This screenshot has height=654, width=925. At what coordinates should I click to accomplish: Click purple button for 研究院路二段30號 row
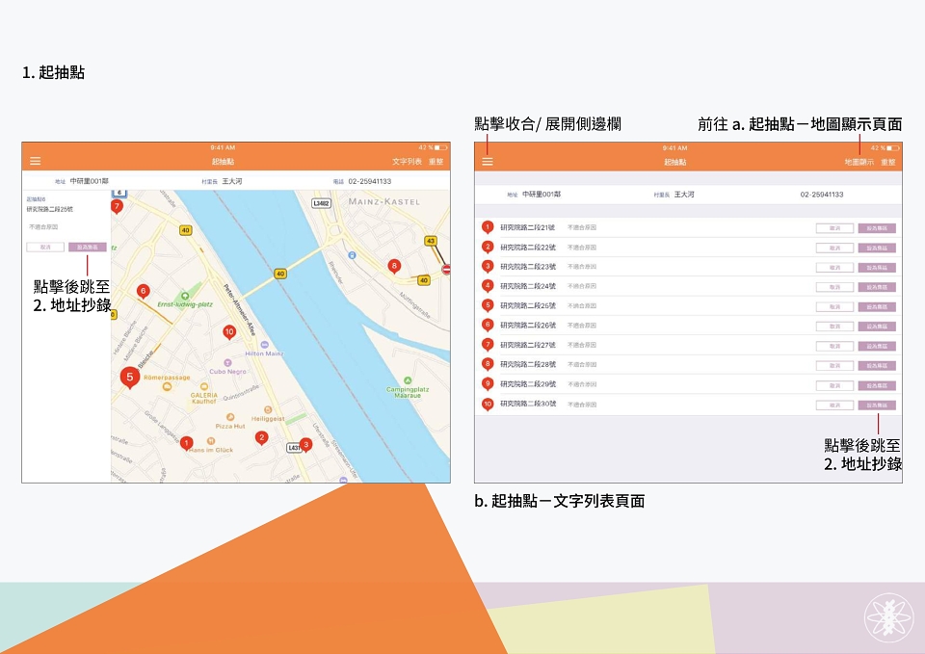pos(877,405)
